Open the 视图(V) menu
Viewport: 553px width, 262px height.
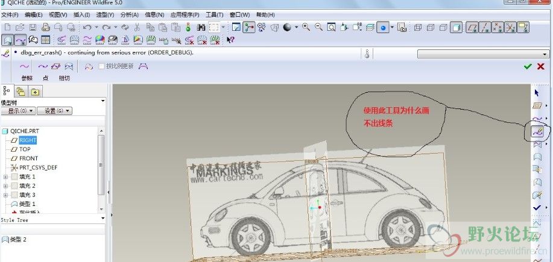click(x=58, y=15)
